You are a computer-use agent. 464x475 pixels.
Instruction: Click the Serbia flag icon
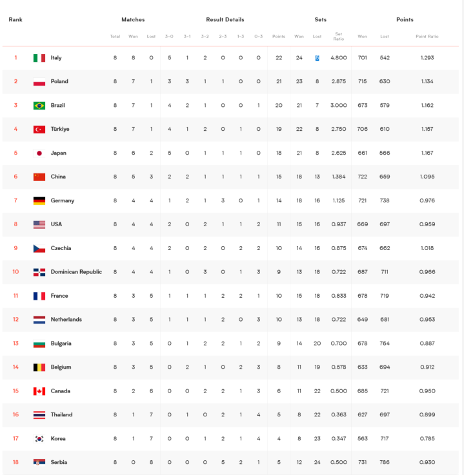(39, 463)
